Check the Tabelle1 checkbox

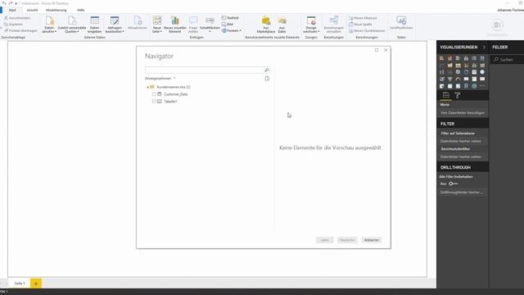click(x=154, y=101)
